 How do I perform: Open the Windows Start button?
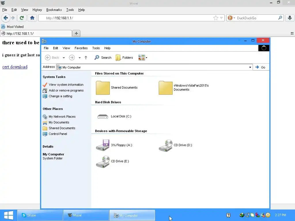pyautogui.click(x=8, y=215)
